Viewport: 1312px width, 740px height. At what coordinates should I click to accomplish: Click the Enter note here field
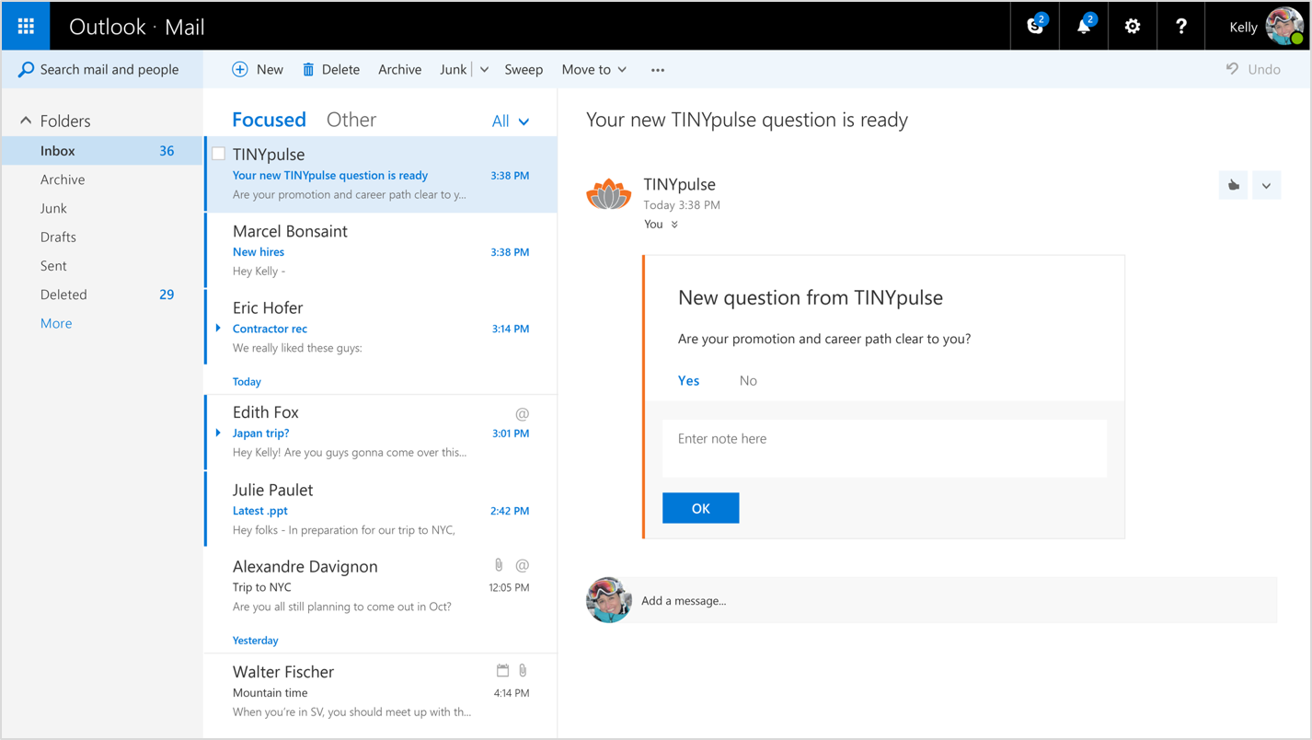click(883, 448)
